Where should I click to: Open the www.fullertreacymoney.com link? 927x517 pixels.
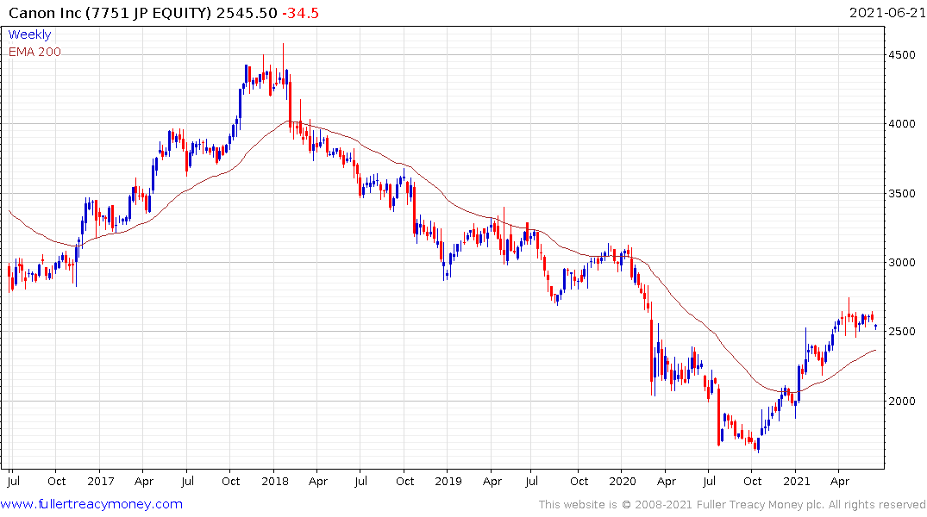click(x=91, y=504)
